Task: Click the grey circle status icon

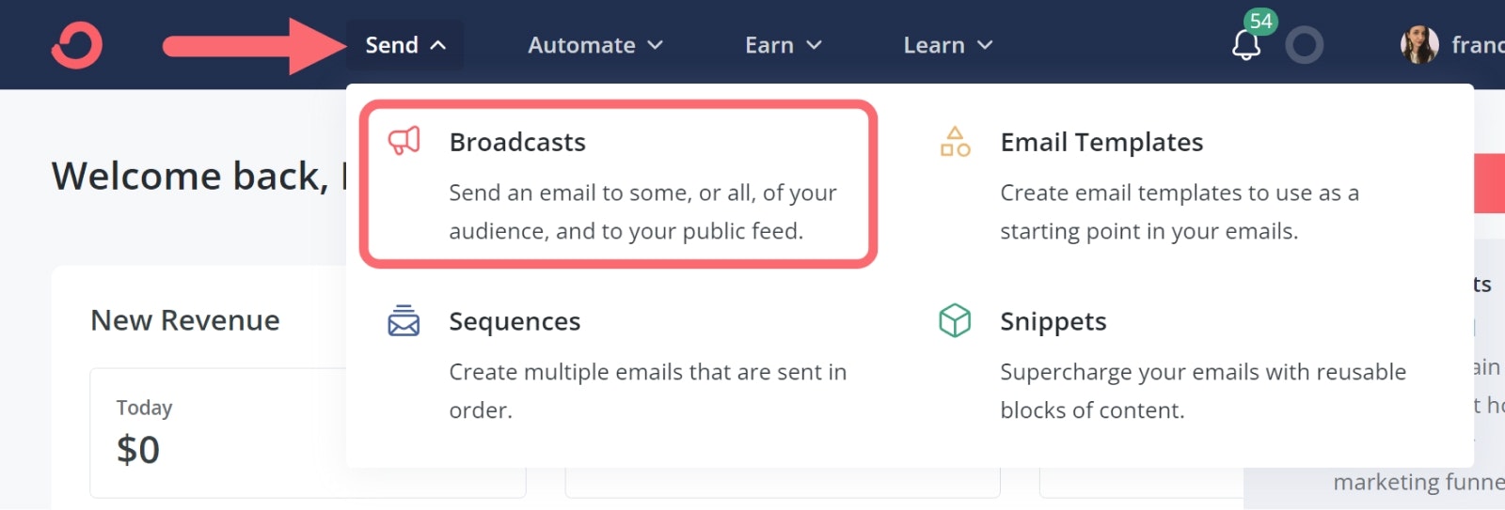Action: click(1305, 45)
